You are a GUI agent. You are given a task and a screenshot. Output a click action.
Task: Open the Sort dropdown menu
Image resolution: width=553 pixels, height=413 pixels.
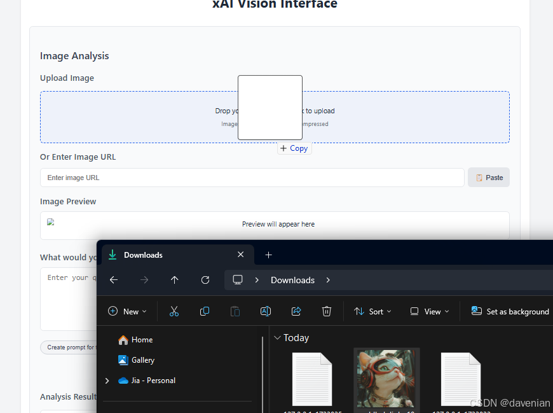(x=372, y=311)
